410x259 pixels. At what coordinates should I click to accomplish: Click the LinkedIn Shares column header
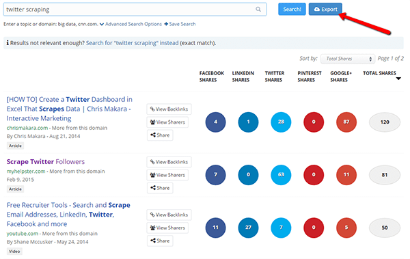[243, 77]
